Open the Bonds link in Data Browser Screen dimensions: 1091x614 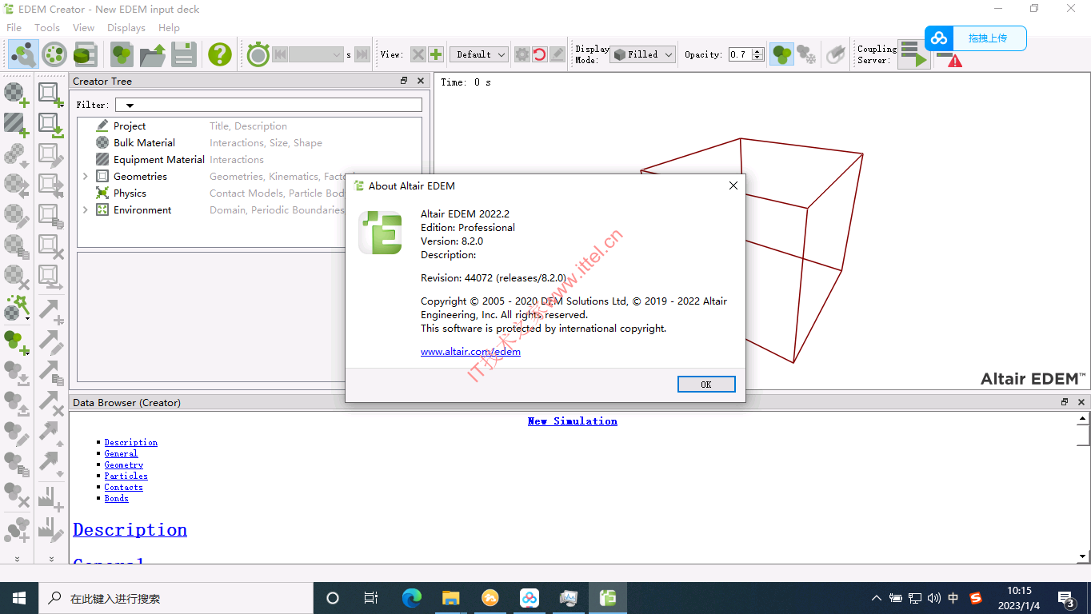(116, 498)
